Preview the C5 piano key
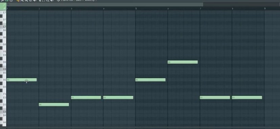280x129 pixels. click(x=3, y=112)
